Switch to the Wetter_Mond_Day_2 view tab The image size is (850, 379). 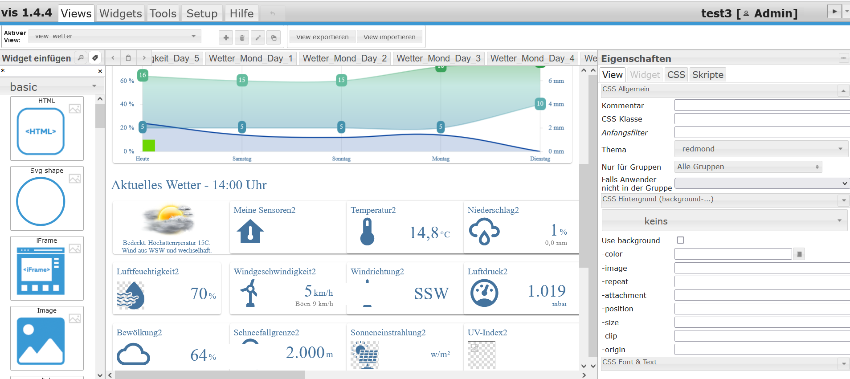pyautogui.click(x=345, y=58)
